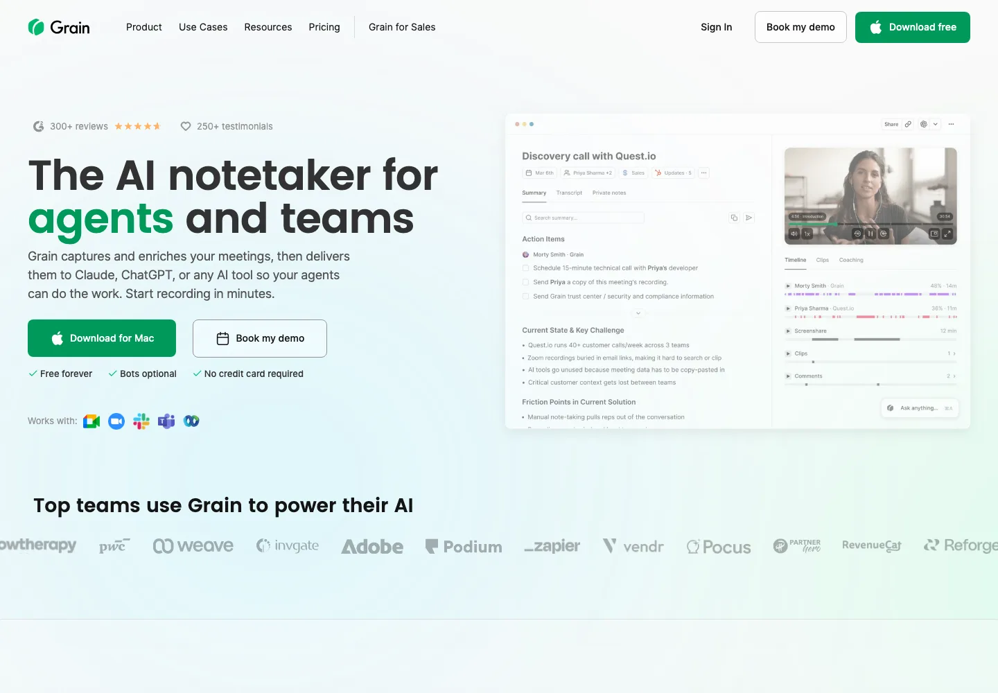Expand more action items with the chevron
This screenshot has width=998, height=693.
click(x=638, y=313)
